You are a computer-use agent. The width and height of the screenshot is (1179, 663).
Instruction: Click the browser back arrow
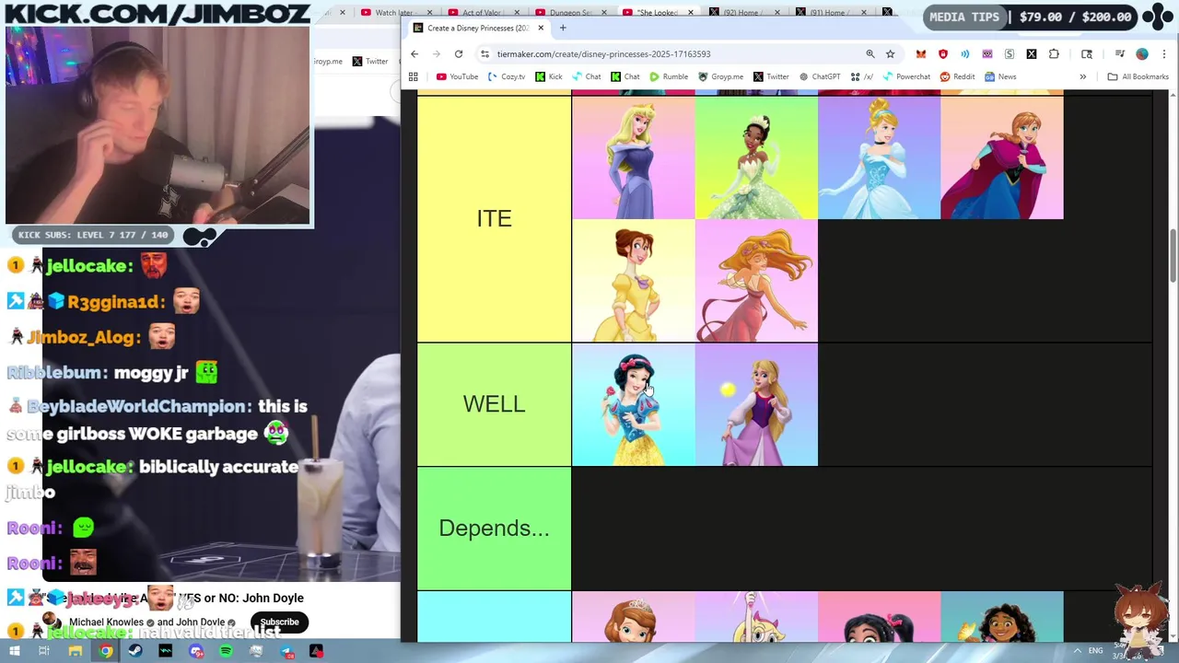(x=414, y=53)
